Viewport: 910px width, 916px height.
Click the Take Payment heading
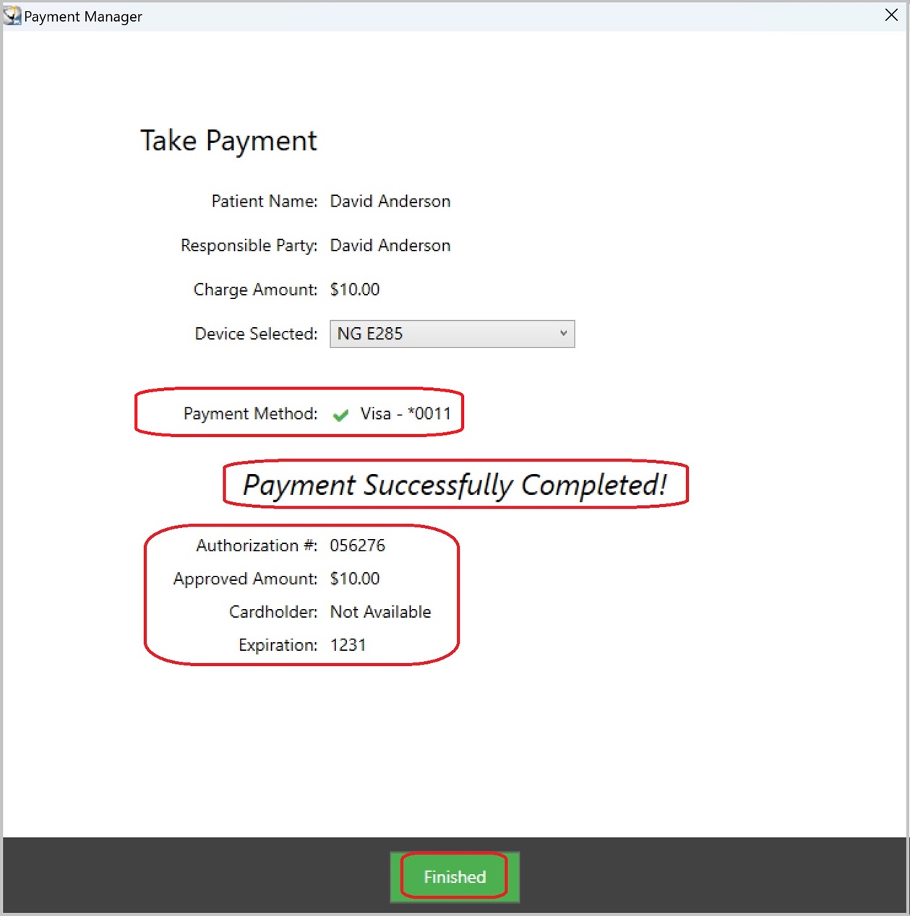coord(228,141)
